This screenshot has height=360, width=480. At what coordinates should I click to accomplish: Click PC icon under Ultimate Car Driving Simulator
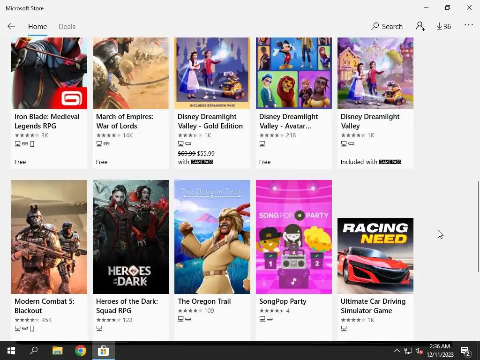tap(344, 329)
